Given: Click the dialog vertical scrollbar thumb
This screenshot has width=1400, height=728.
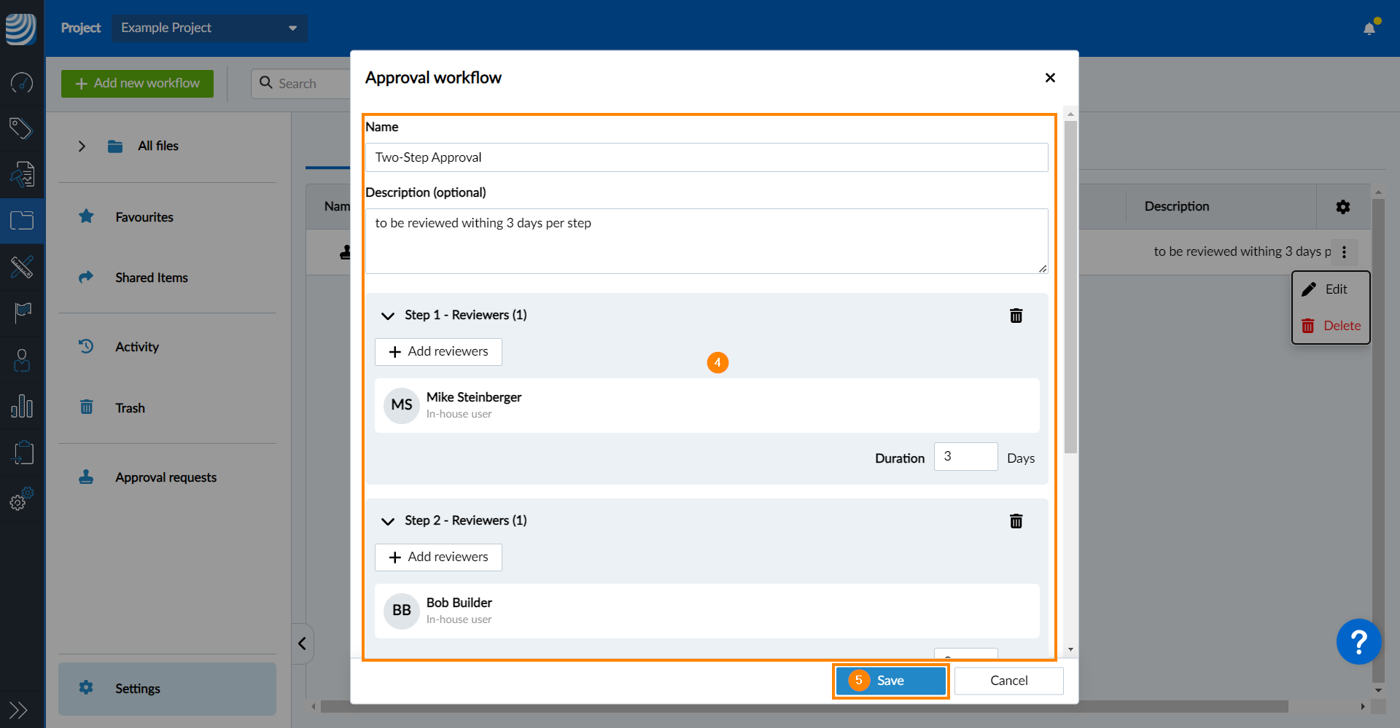Looking at the screenshot, I should click(x=1070, y=286).
